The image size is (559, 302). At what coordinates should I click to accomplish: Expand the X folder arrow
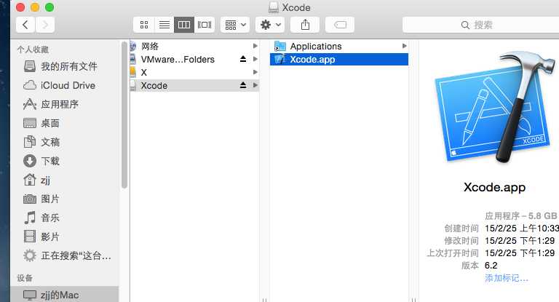[255, 72]
